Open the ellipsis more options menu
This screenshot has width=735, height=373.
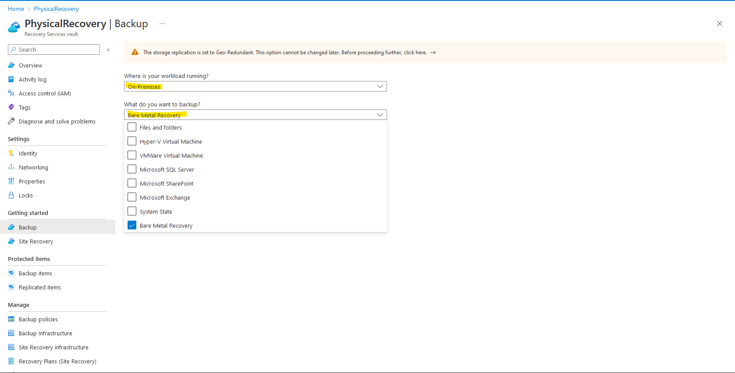click(x=162, y=24)
